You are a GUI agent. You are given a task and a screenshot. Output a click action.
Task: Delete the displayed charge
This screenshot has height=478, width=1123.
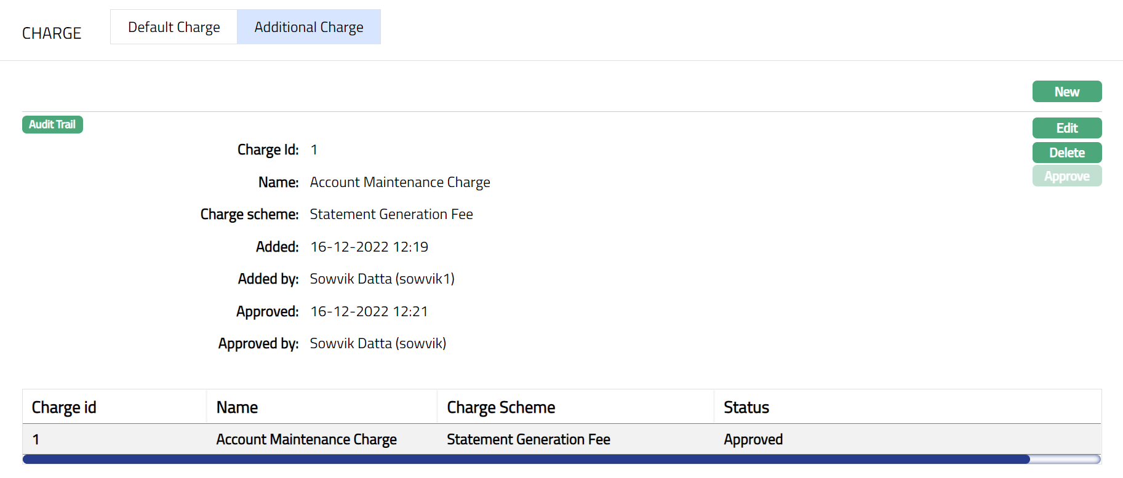pyautogui.click(x=1066, y=153)
